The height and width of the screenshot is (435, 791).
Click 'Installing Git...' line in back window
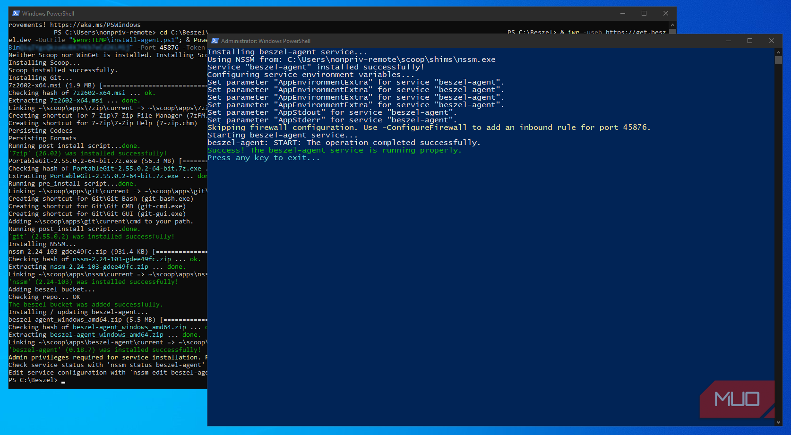pyautogui.click(x=41, y=78)
